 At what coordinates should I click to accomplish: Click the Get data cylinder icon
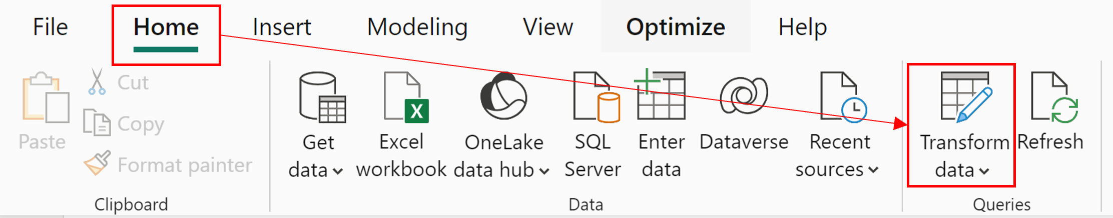click(x=322, y=97)
